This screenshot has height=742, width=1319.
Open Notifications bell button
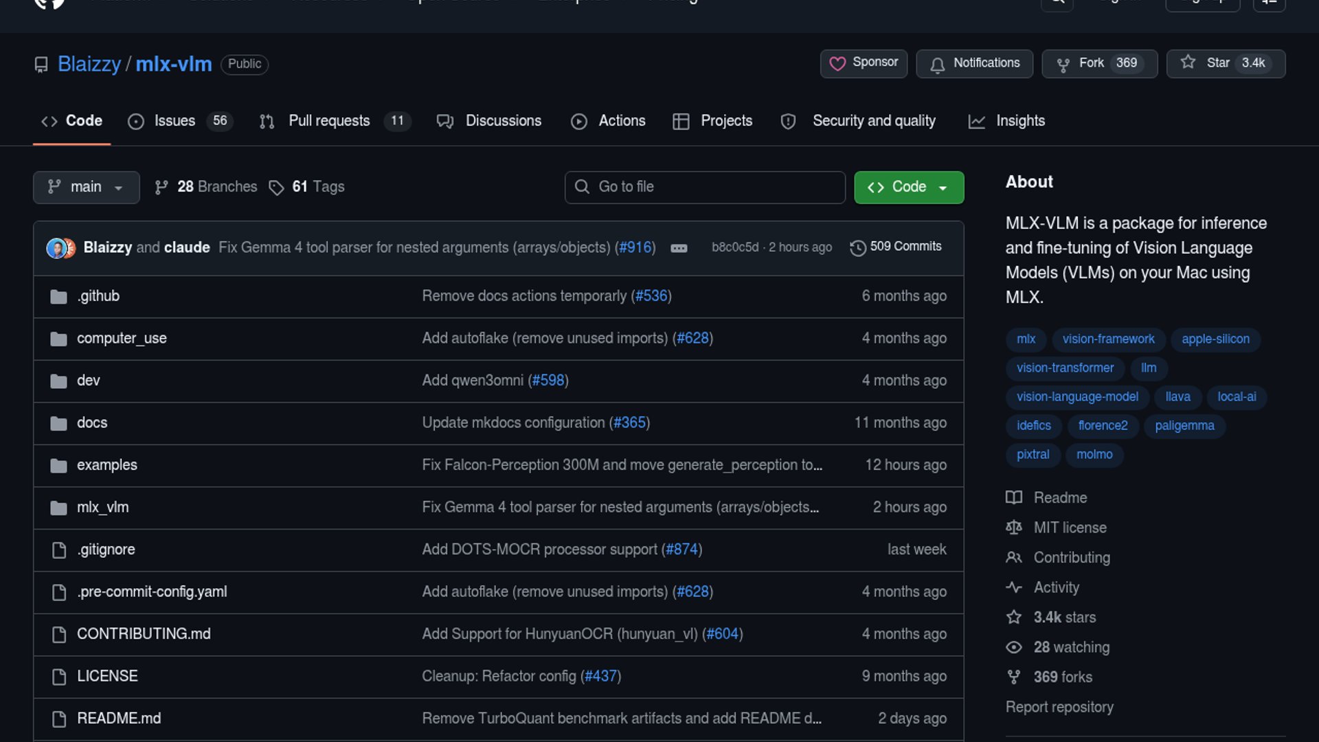[974, 63]
